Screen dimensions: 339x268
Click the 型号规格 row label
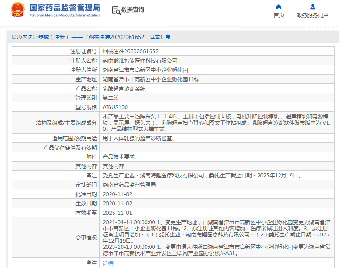(86, 107)
